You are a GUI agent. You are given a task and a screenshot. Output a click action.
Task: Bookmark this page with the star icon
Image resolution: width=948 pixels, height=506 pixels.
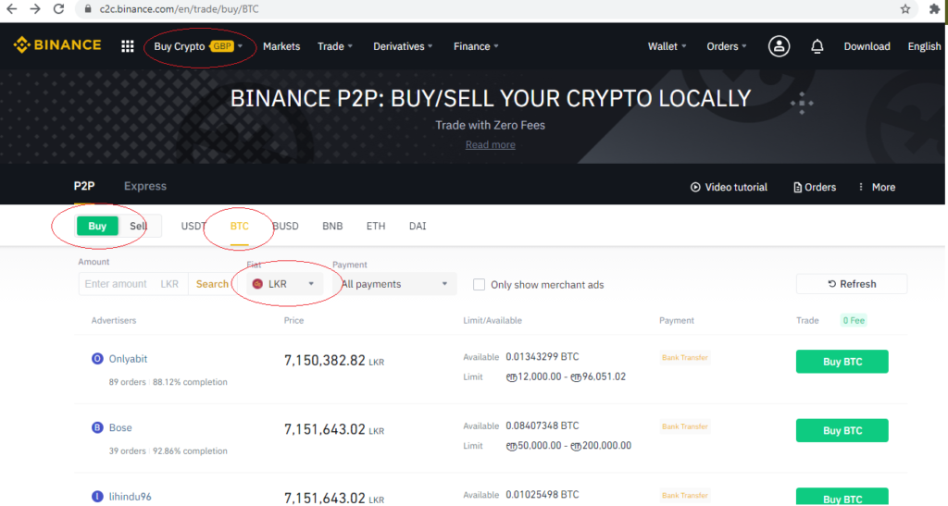[905, 9]
